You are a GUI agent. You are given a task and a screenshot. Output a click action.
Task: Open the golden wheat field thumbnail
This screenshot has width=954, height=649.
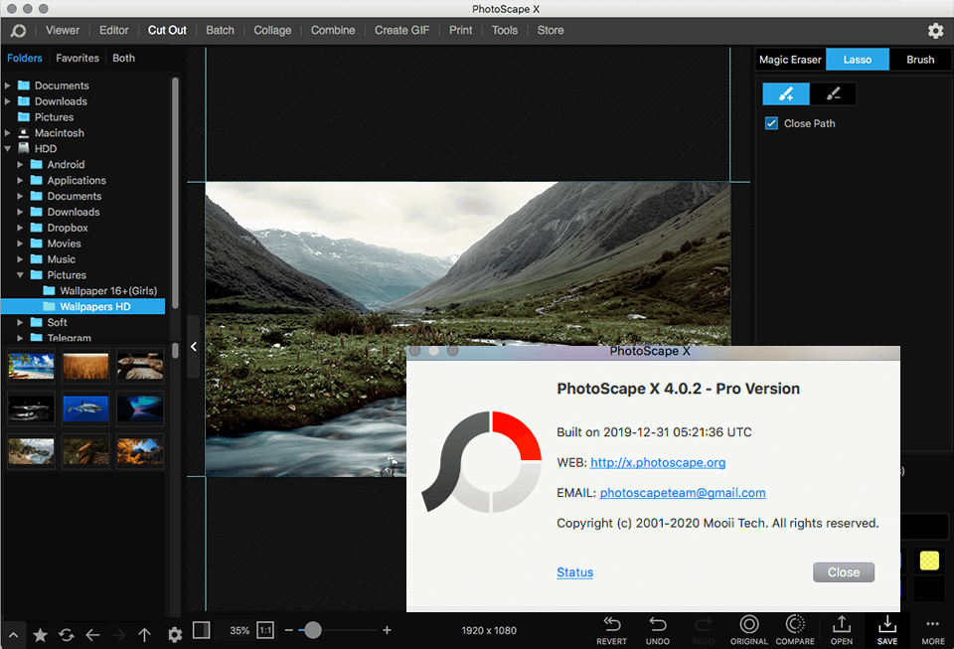(85, 366)
